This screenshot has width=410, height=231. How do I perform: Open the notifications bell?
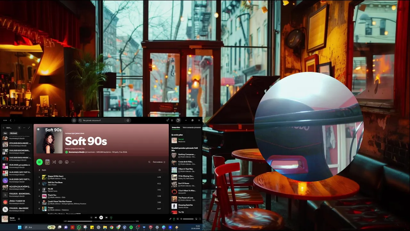168,120
